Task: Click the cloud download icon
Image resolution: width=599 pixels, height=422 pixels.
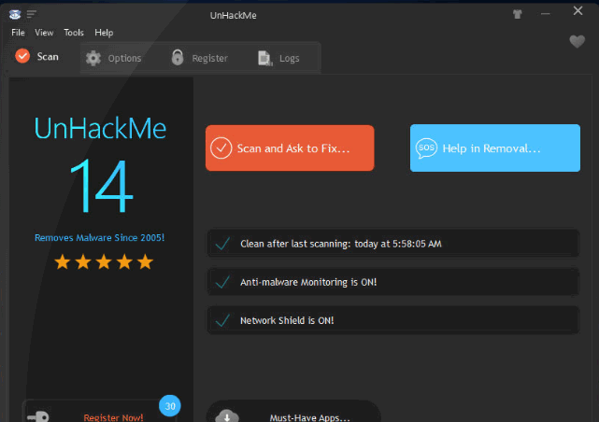Action: coord(227,415)
